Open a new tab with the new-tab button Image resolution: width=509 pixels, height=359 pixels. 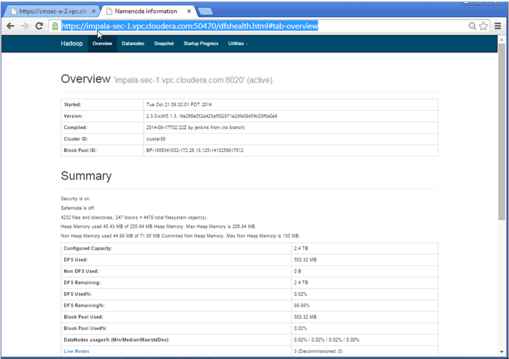[x=205, y=12]
